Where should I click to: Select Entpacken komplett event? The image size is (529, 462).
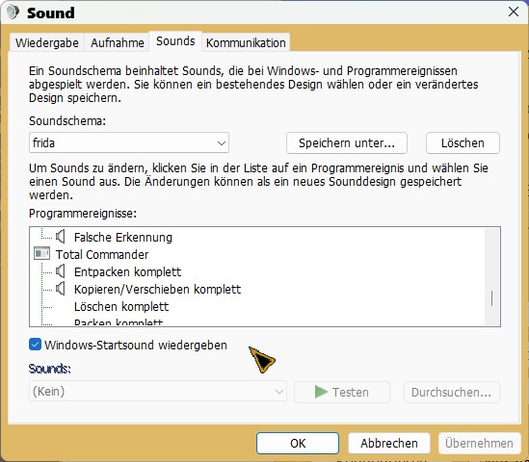127,271
